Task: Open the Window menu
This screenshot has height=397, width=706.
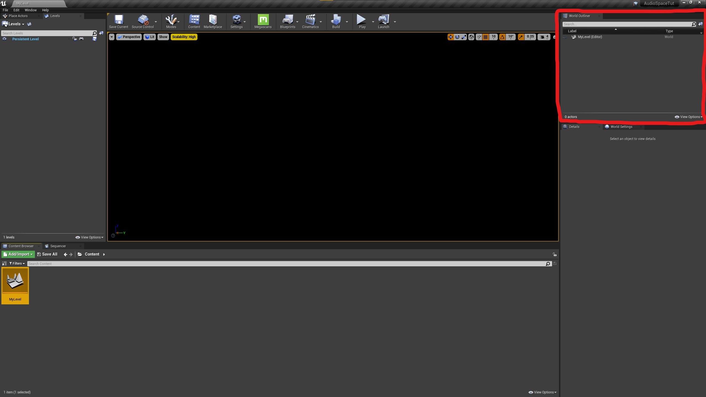Action: 30,10
